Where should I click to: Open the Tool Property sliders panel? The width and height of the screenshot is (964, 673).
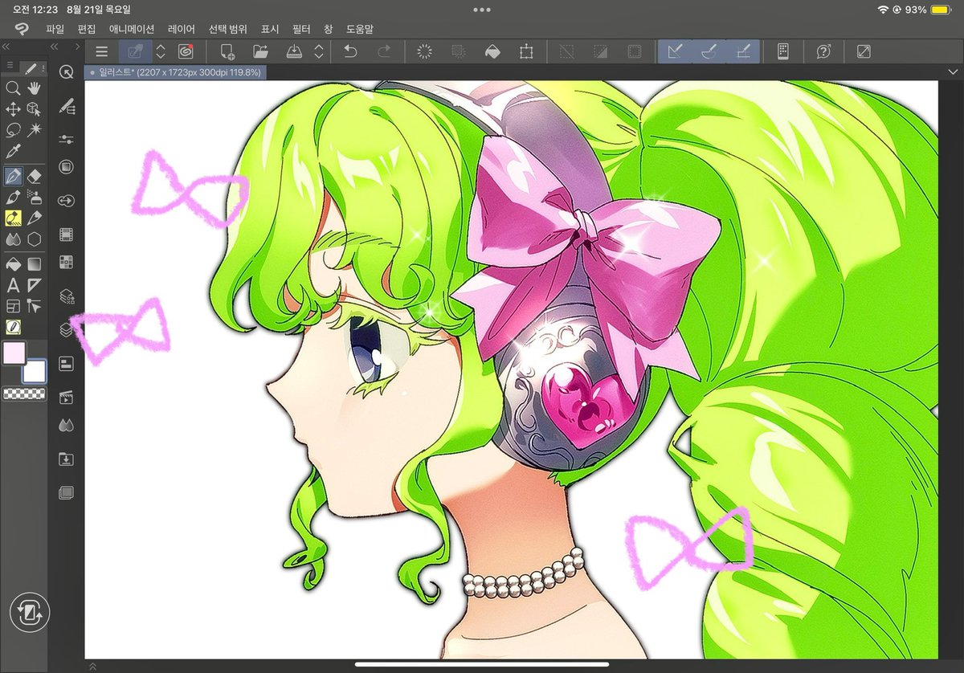[67, 139]
